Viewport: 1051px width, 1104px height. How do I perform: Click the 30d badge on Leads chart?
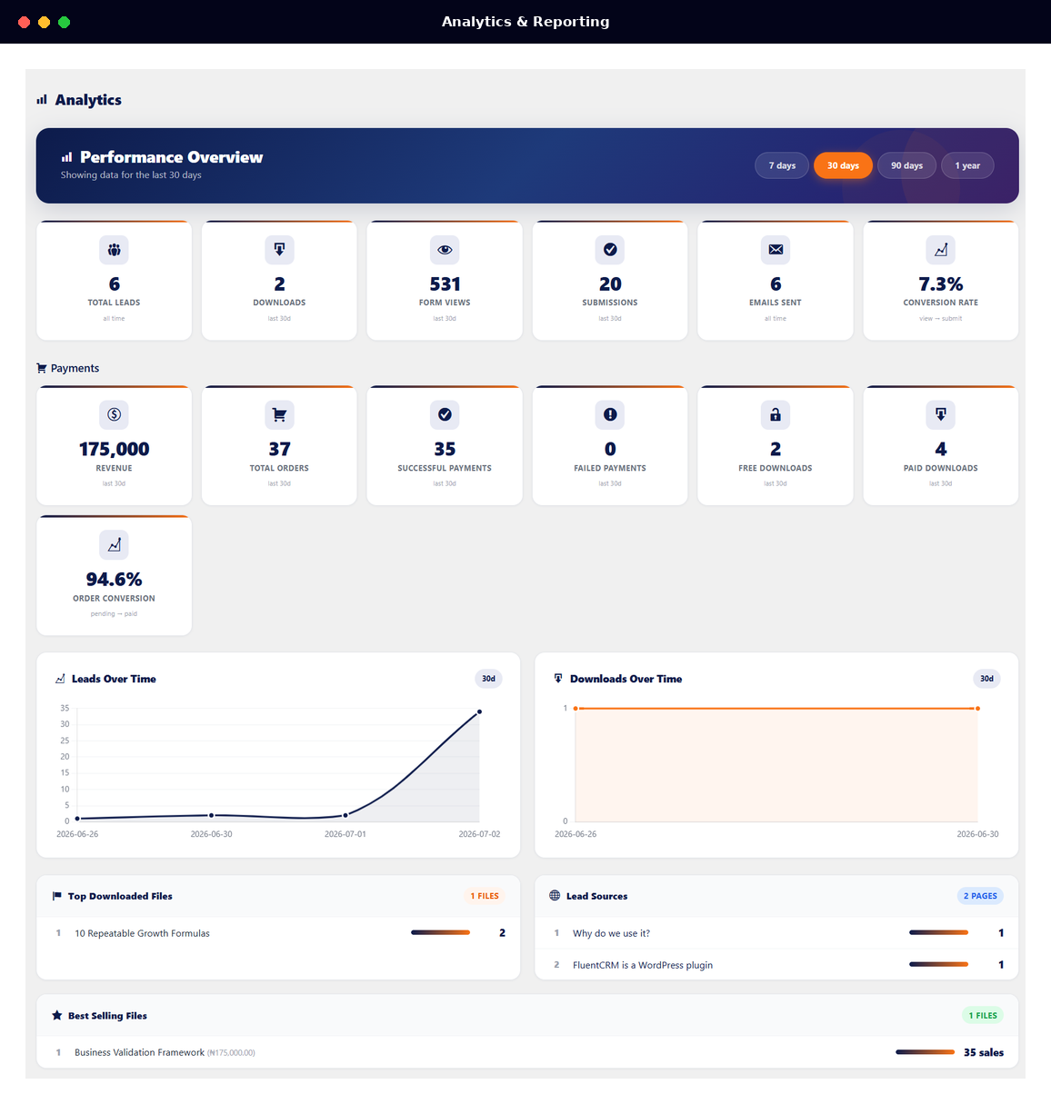point(488,679)
